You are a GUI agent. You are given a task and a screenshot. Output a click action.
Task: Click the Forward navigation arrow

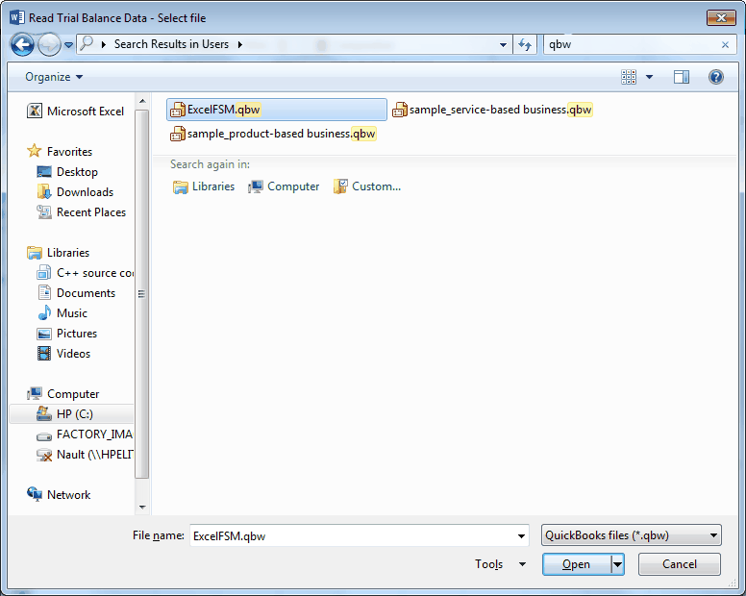tap(49, 45)
